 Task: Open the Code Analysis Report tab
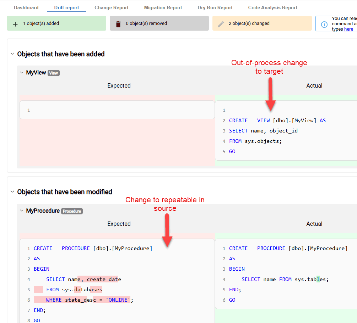pyautogui.click(x=273, y=7)
